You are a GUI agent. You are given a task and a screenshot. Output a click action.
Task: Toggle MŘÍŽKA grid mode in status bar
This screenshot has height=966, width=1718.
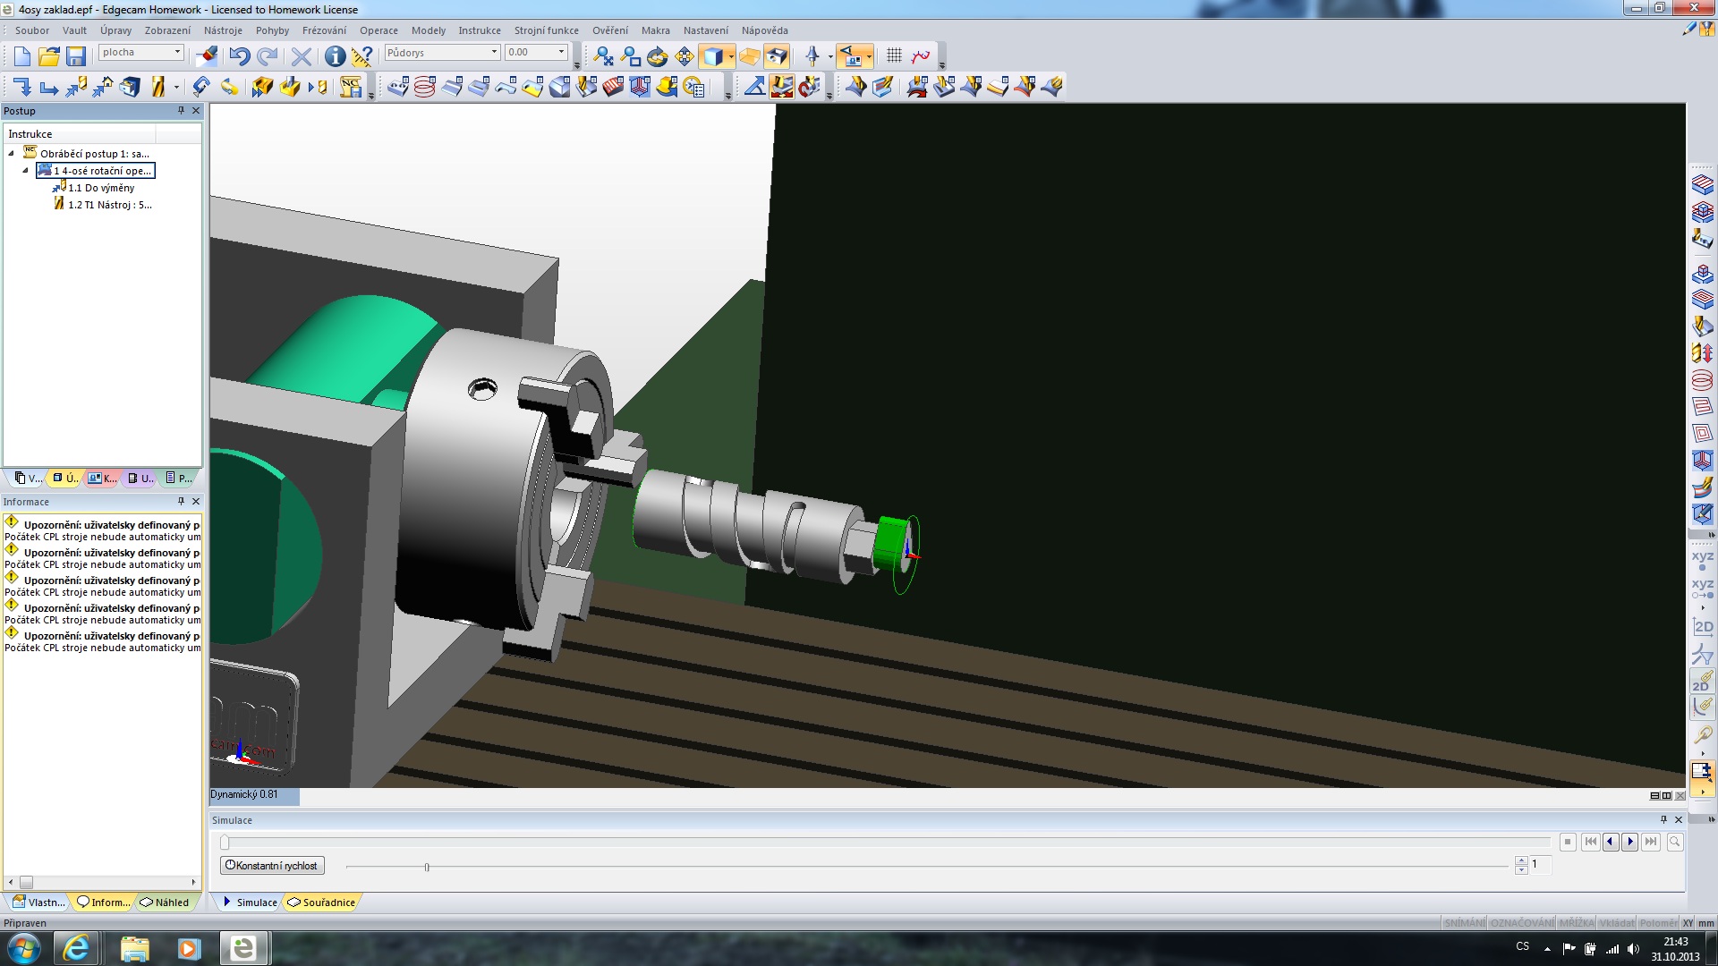coord(1576,923)
